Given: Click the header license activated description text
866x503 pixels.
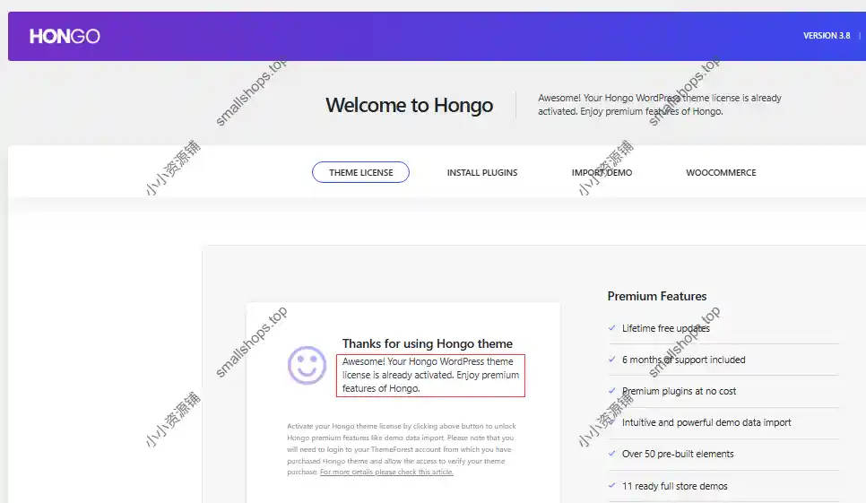Looking at the screenshot, I should tap(660, 104).
